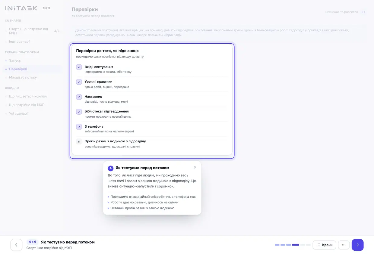
Task: Click the «4/6» progress count in the sidebar
Action: click(57, 31)
